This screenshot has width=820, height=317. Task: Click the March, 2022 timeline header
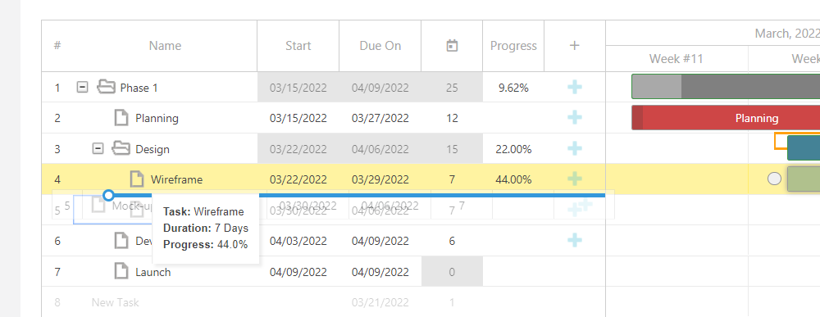[x=787, y=34]
